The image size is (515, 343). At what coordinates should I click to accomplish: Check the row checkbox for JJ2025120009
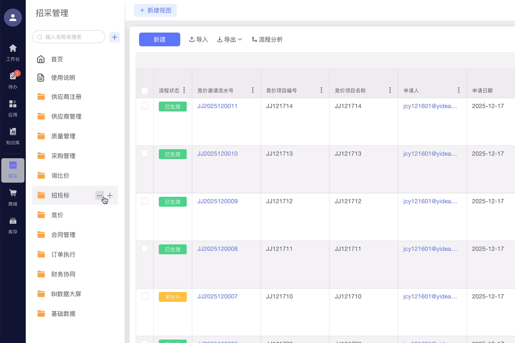145,201
